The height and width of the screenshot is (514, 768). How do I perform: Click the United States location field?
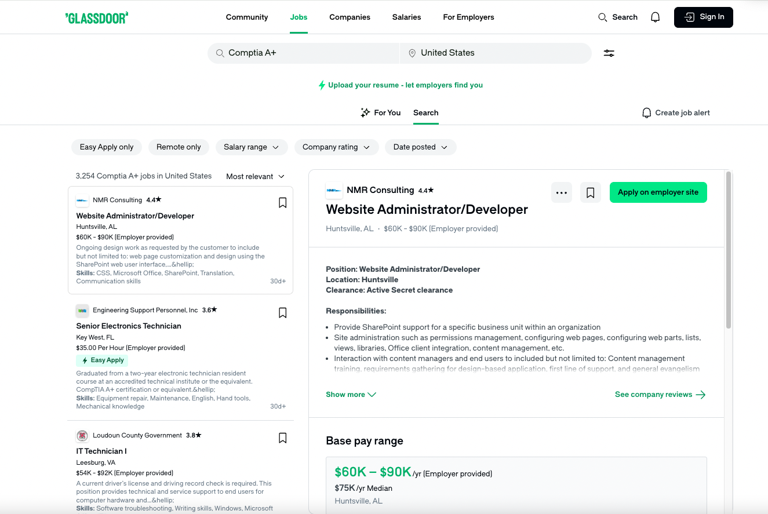point(496,53)
